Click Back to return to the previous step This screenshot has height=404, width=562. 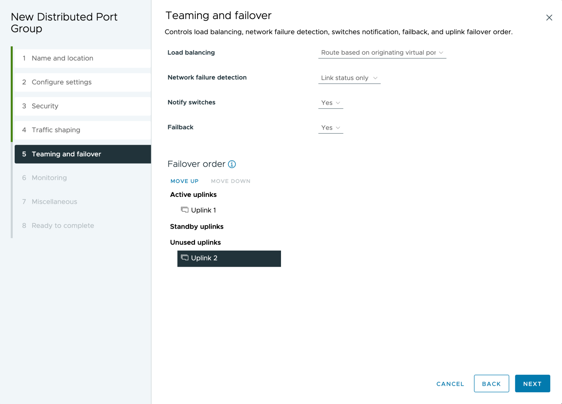[x=491, y=384]
